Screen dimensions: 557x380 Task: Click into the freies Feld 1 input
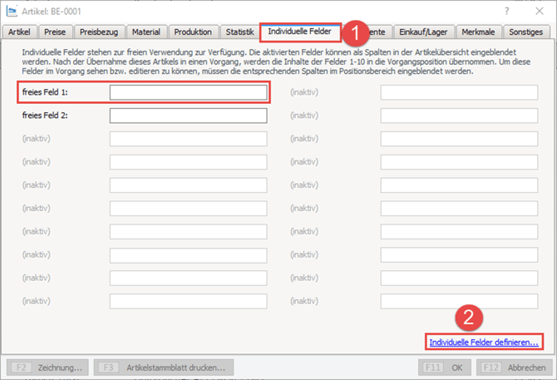coord(188,92)
